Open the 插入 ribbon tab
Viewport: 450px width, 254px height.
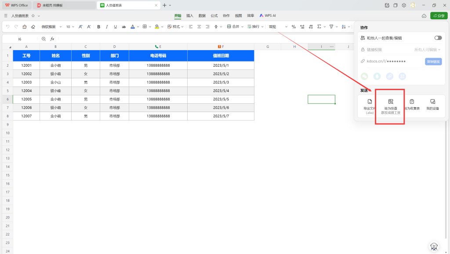[190, 15]
